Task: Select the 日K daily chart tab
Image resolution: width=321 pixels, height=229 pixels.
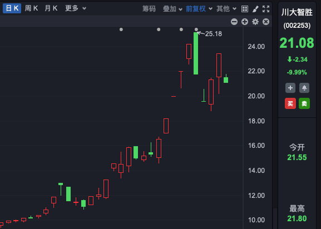Action: [12, 8]
